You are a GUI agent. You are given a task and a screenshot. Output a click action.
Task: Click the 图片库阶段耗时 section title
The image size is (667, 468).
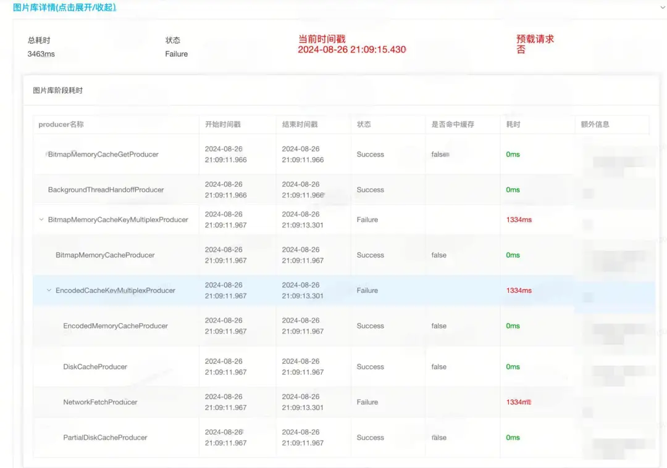(58, 91)
